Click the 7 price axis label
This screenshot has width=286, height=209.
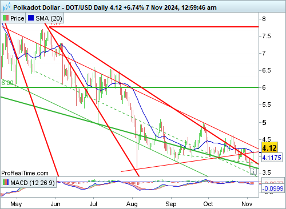click(x=264, y=53)
